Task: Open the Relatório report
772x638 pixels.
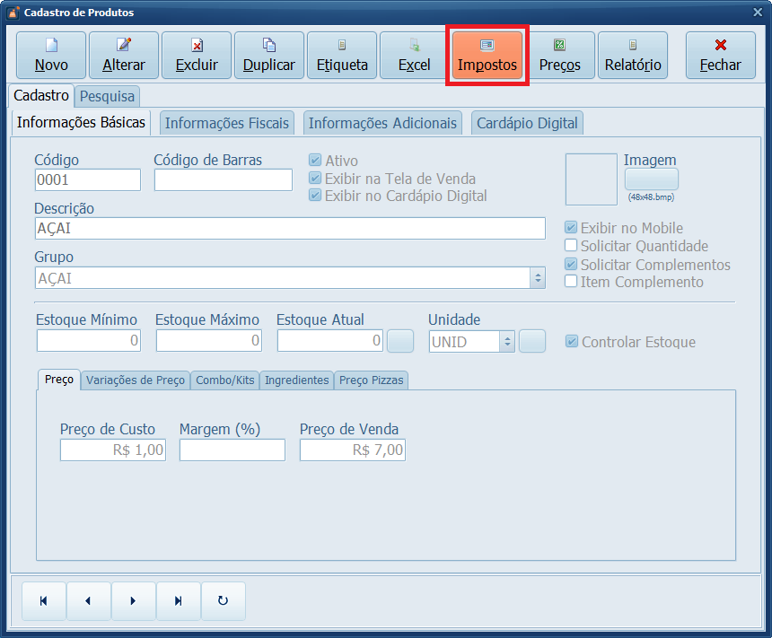Action: [x=632, y=56]
